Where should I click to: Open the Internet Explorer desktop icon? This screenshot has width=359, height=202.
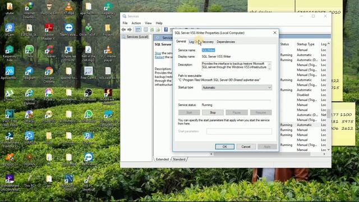point(29,97)
